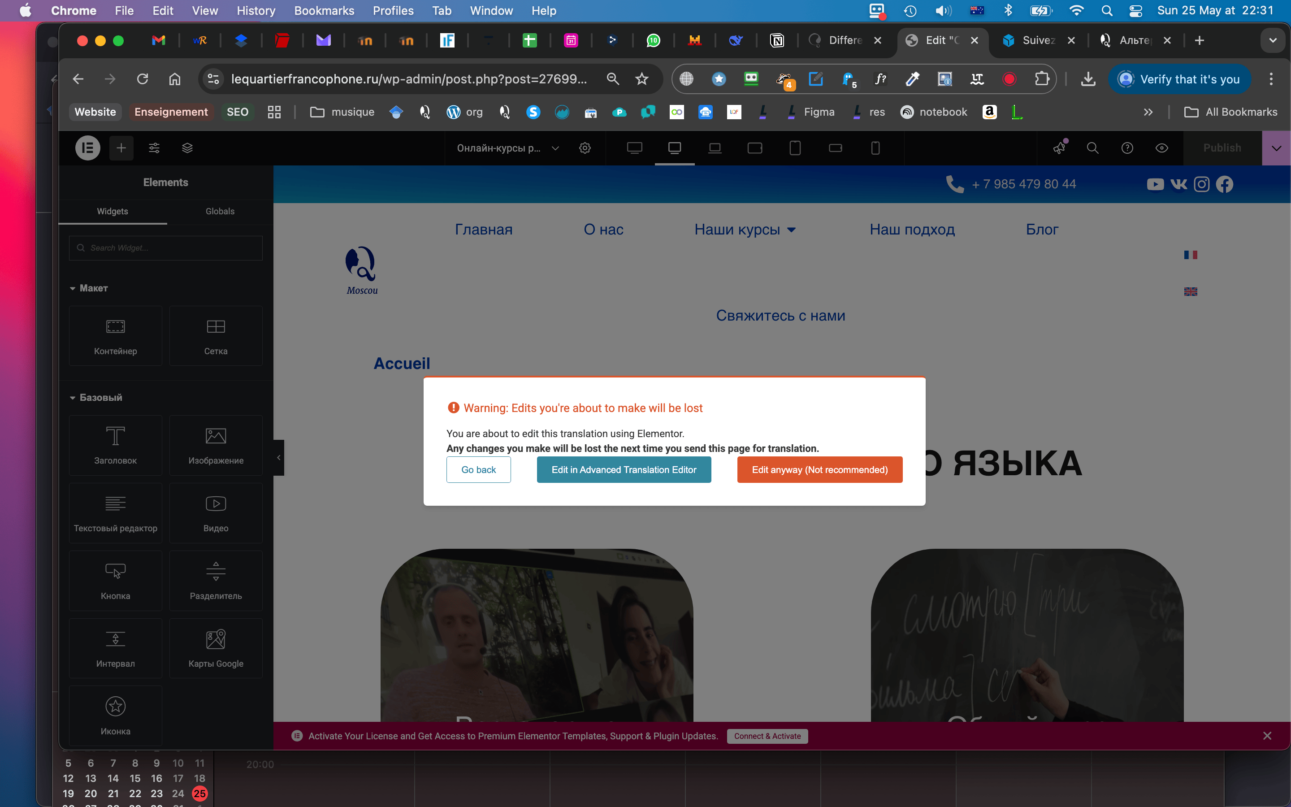Click the macOS volume icon
The height and width of the screenshot is (807, 1291).
[943, 11]
